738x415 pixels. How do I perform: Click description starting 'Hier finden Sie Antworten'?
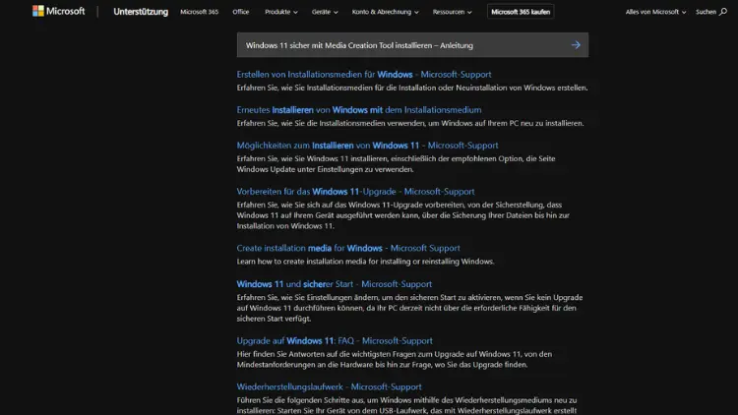[395, 360]
